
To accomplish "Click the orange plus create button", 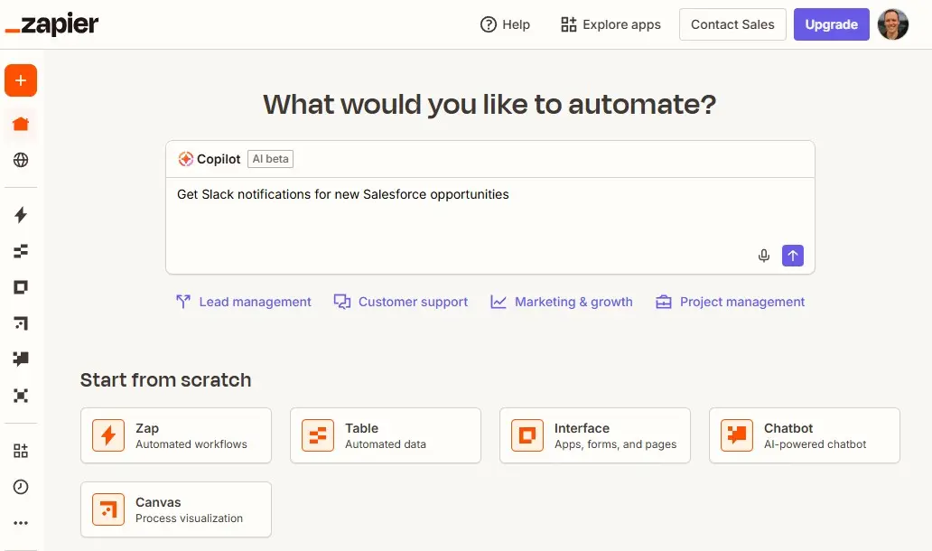I will [20, 80].
